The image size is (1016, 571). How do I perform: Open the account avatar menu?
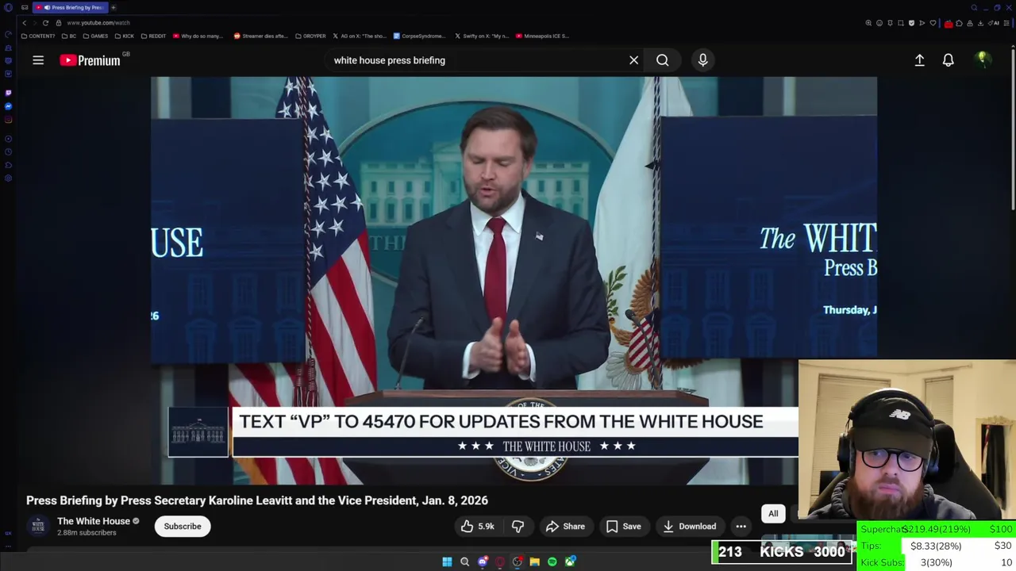(x=983, y=60)
